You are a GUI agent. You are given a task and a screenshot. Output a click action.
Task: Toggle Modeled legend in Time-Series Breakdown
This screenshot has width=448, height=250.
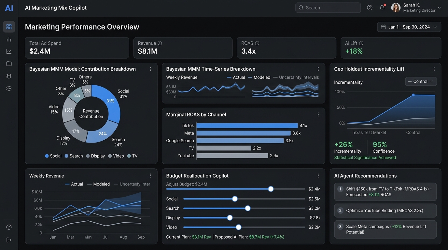[x=259, y=77]
